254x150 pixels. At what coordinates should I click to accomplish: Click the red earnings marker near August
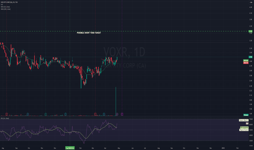click(x=7, y=114)
